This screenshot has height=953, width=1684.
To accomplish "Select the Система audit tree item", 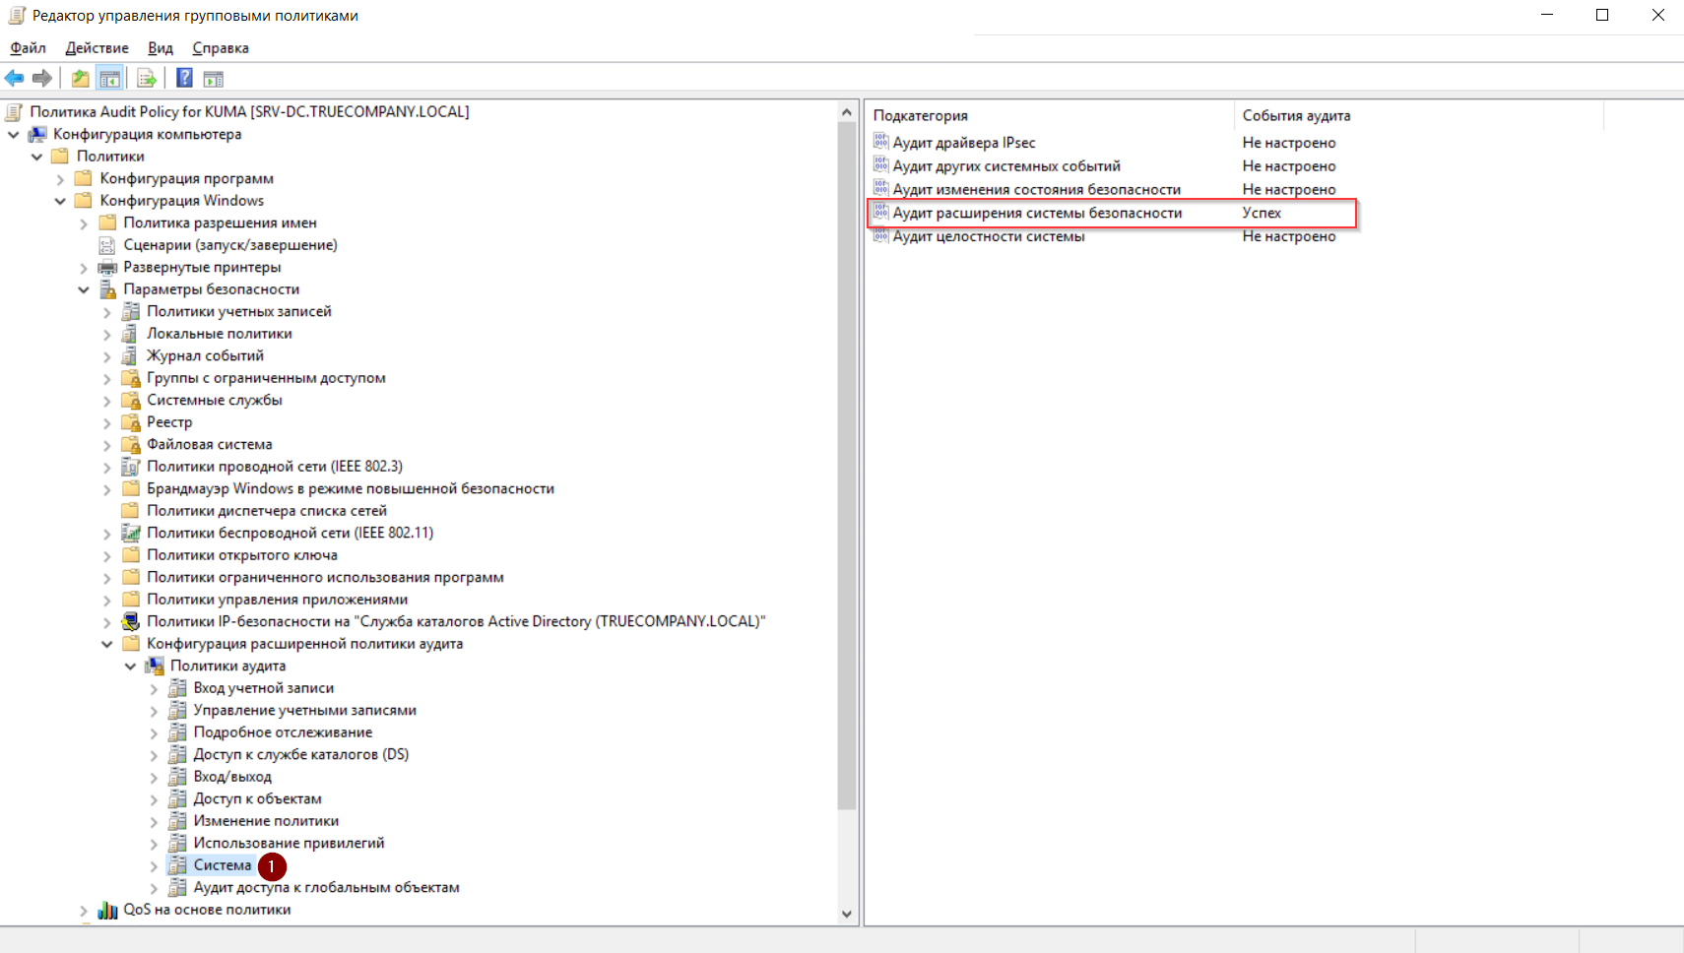I will coord(222,865).
